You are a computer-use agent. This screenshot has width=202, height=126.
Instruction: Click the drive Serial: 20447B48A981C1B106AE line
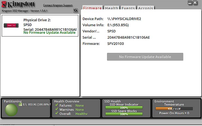pyautogui.click(x=50, y=29)
